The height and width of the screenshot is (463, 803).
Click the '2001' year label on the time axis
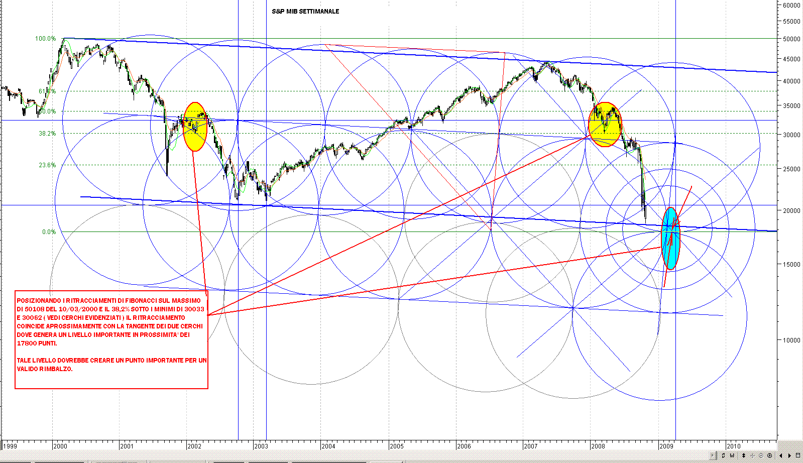[x=127, y=446]
